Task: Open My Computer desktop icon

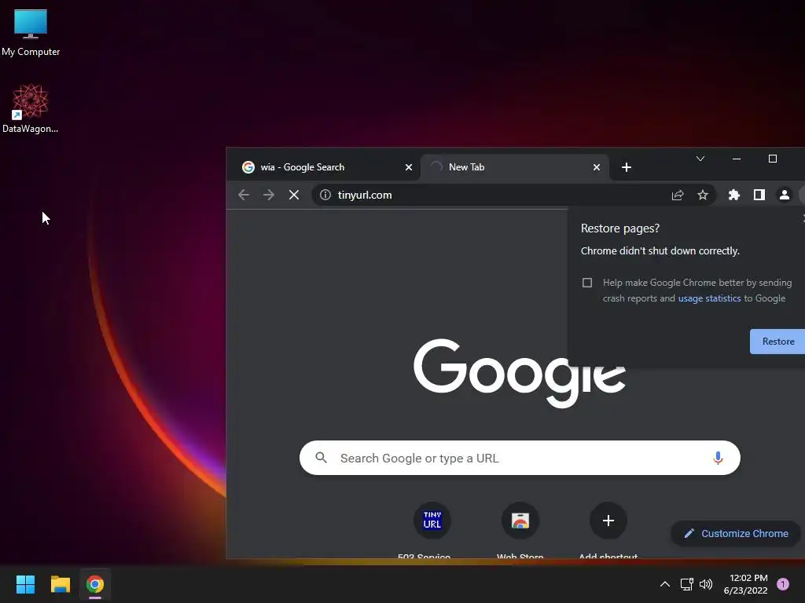Action: pos(31,32)
